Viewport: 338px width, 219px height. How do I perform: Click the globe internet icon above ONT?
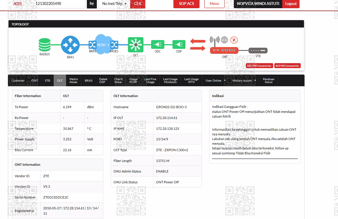[x=224, y=40]
